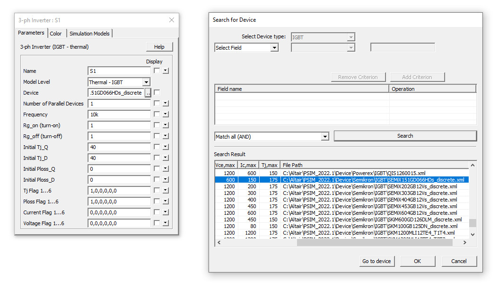Image resolution: width=498 pixels, height=290 pixels.
Task: Switch to the Color tab
Action: click(56, 34)
